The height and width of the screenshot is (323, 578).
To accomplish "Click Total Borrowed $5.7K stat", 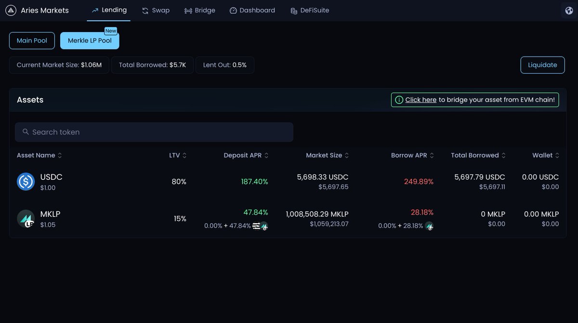I will pyautogui.click(x=152, y=65).
